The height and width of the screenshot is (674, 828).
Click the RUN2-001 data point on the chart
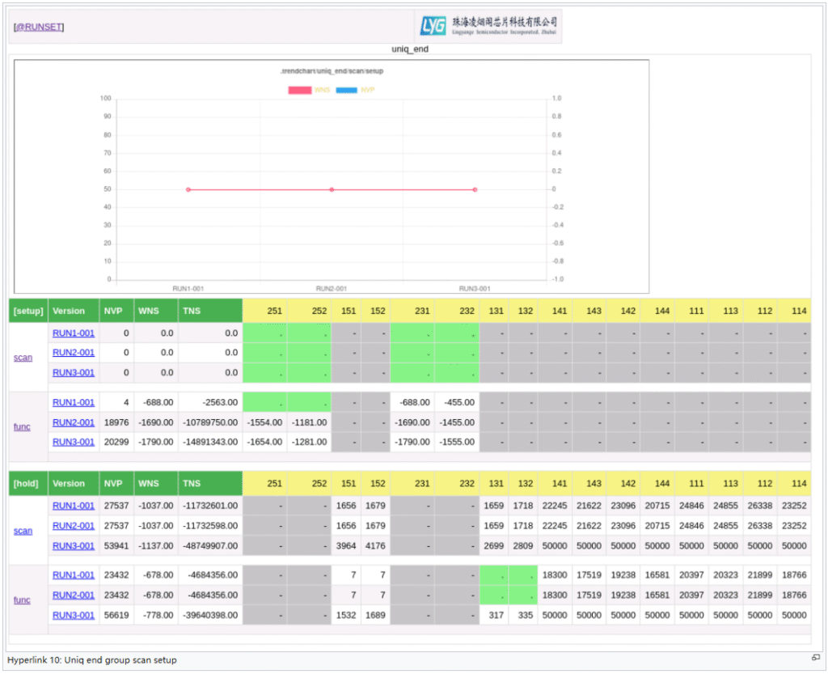[x=332, y=189]
